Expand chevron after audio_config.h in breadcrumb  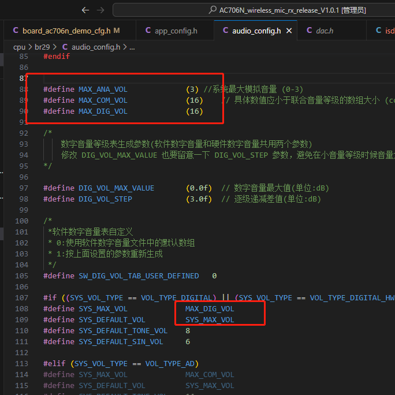point(125,47)
